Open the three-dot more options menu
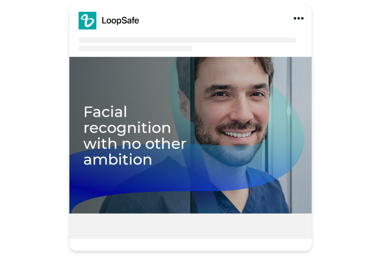This screenshot has height=257, width=381. [298, 18]
